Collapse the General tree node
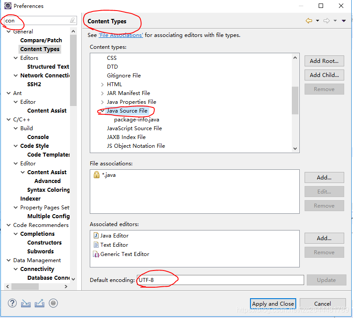This screenshot has height=318, width=353. click(x=8, y=32)
